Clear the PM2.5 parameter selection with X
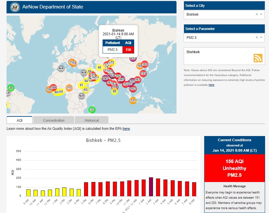The image size is (269, 213). pos(256,38)
